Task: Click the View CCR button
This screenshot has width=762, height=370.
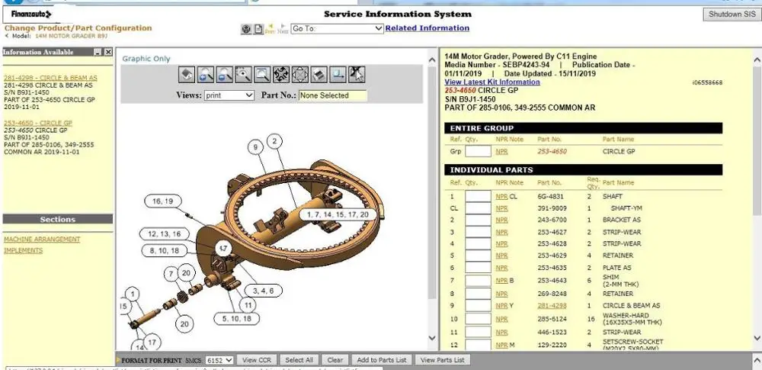Action: (x=257, y=360)
